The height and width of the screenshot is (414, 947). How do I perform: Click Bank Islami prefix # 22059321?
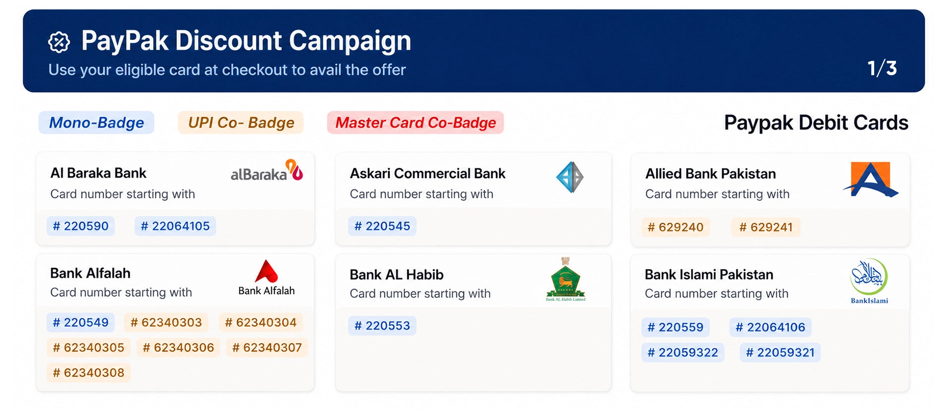click(x=780, y=352)
